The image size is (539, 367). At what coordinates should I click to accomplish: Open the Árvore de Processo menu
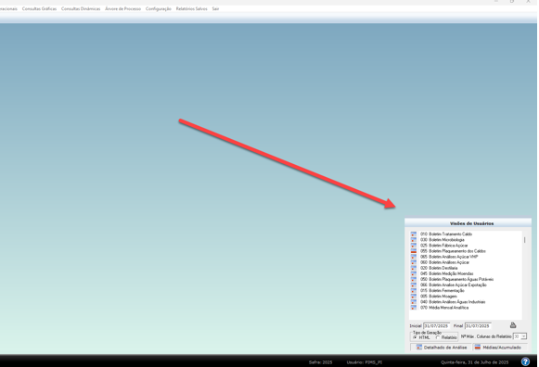tap(123, 9)
